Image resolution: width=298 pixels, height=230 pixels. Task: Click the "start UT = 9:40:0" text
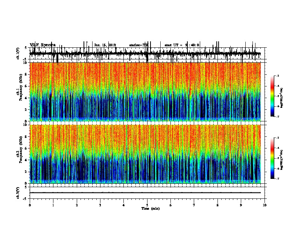tap(182, 45)
